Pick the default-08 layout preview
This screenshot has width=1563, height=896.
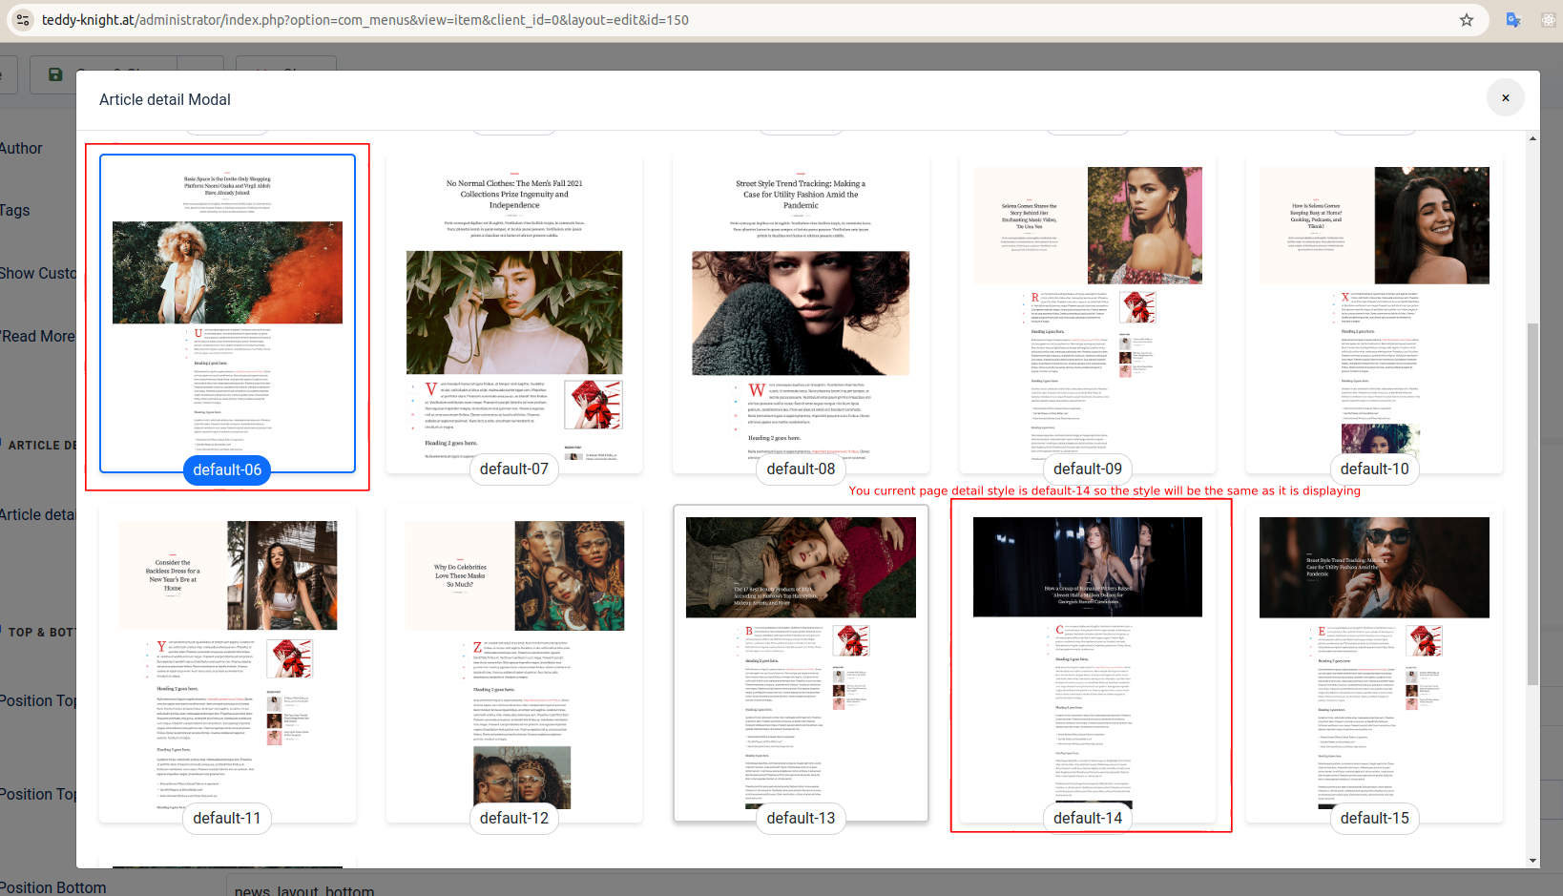click(801, 313)
